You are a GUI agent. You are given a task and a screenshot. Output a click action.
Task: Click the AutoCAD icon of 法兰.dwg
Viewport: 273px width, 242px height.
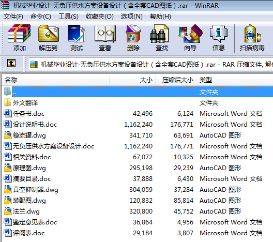[x=7, y=211]
